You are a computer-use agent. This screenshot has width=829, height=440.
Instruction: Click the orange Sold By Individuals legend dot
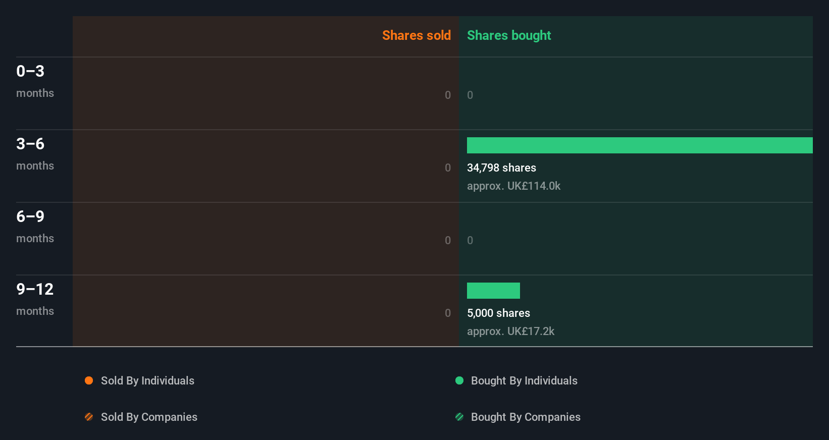(89, 380)
